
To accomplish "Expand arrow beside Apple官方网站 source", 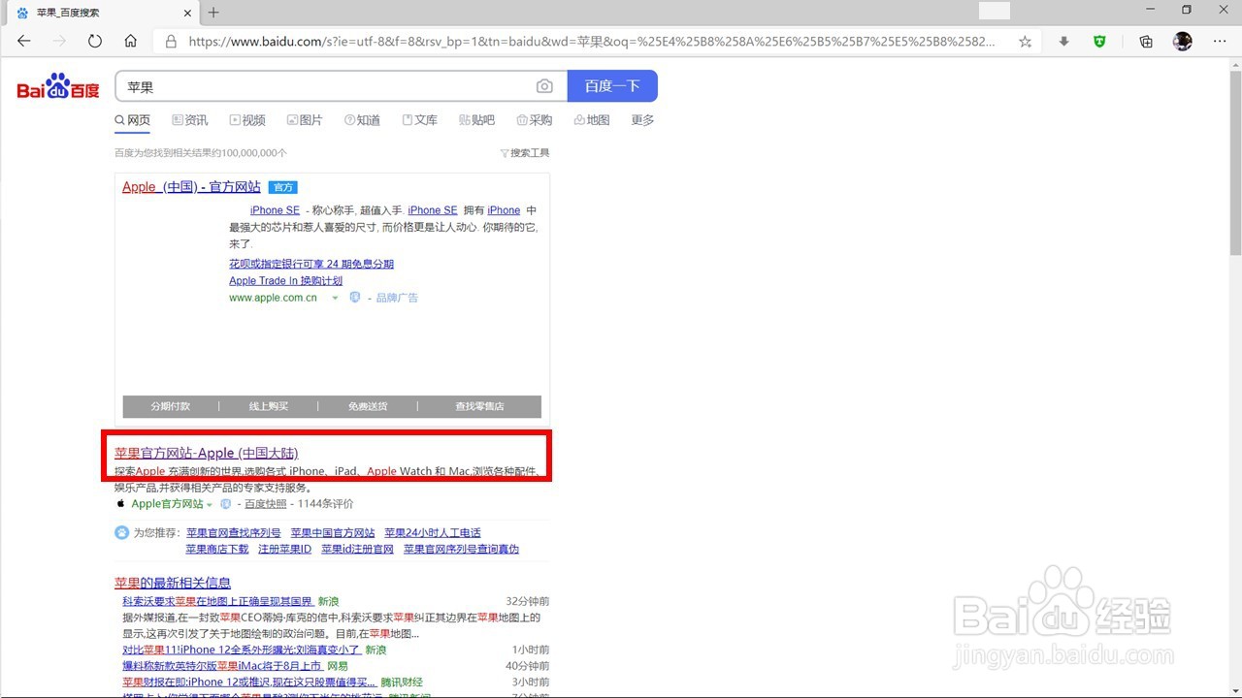I will pos(209,505).
